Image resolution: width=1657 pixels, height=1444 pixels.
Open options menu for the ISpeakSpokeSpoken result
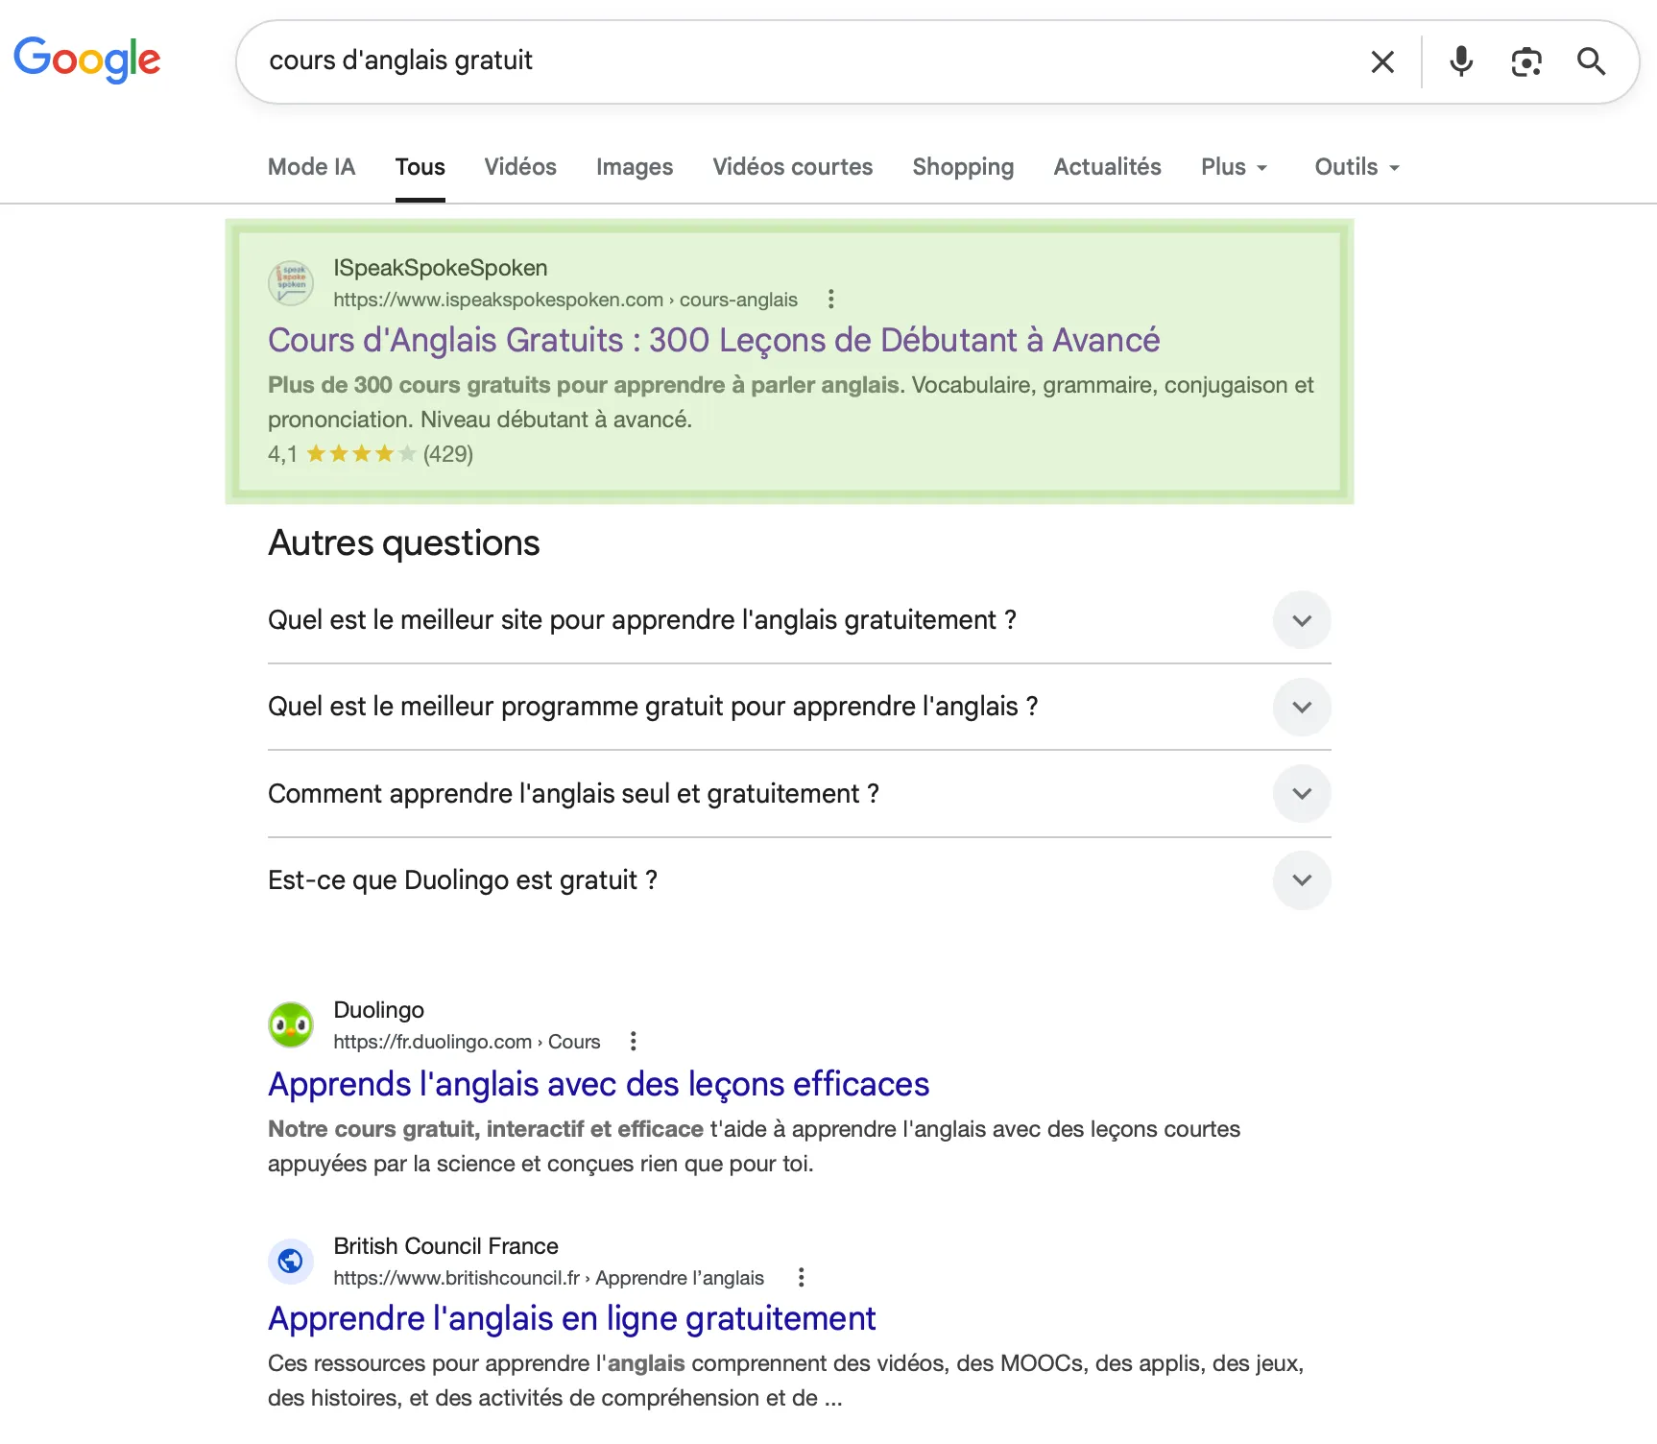[x=830, y=299]
